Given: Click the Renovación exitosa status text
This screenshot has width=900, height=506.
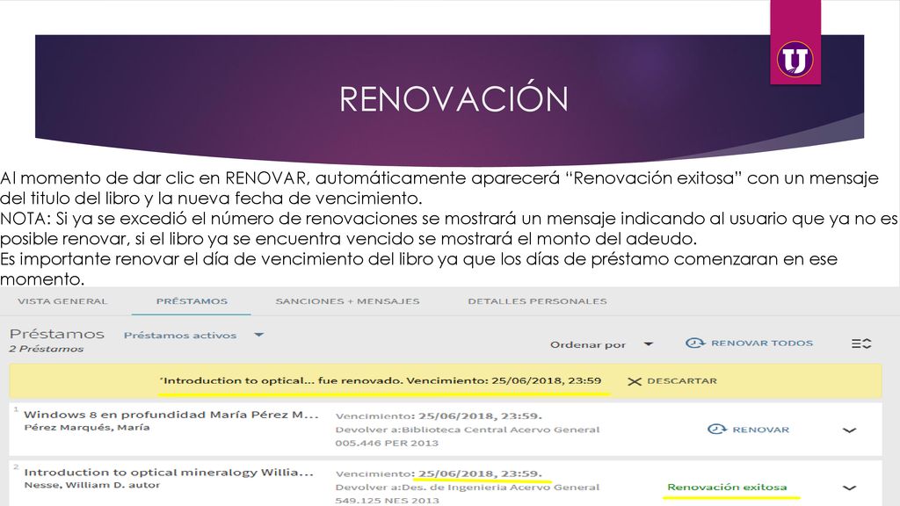Looking at the screenshot, I should [727, 487].
